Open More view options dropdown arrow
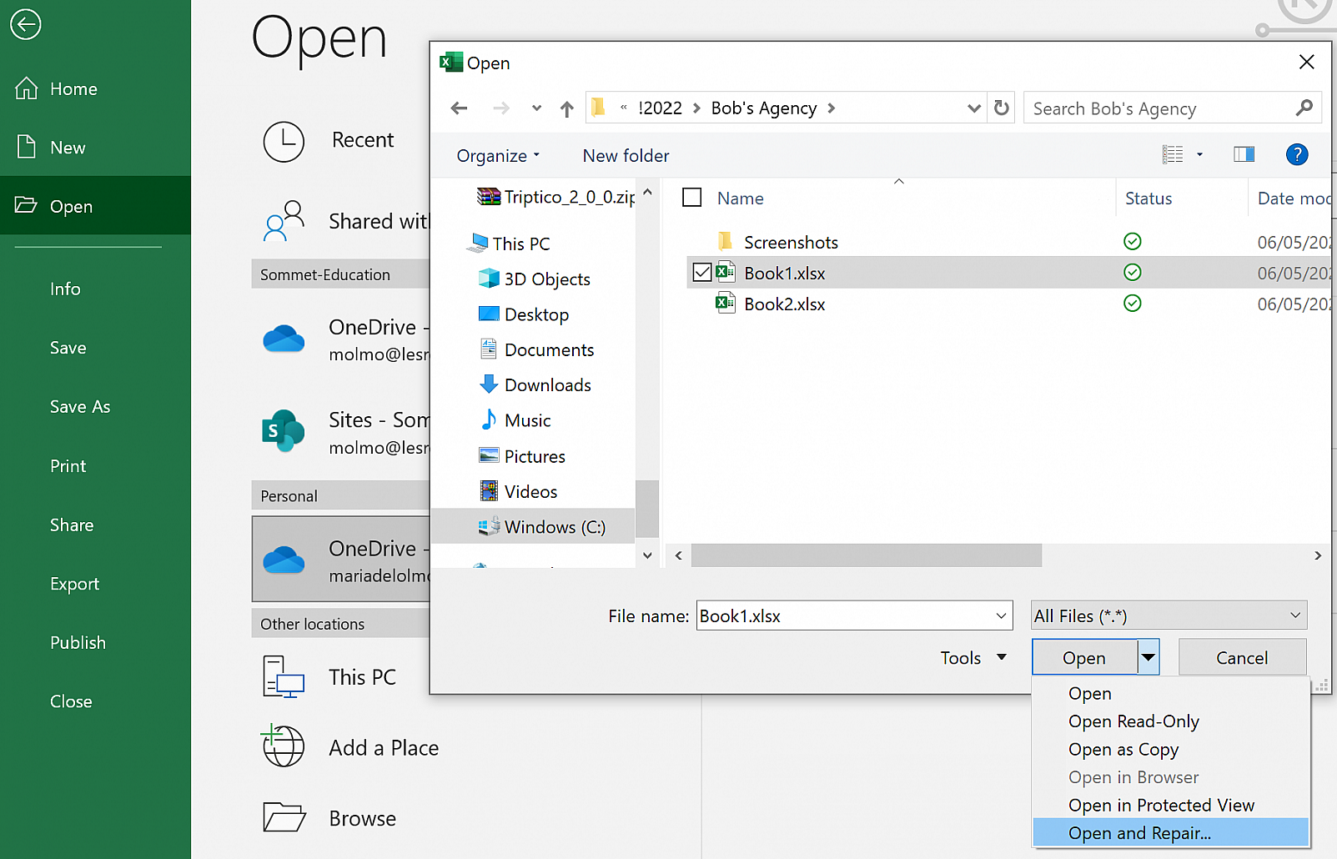Image resolution: width=1337 pixels, height=859 pixels. 1199,154
